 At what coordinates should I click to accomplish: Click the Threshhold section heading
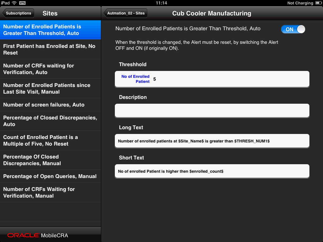coord(133,64)
